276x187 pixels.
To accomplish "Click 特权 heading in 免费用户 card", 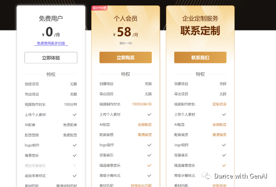I will click(x=51, y=74).
